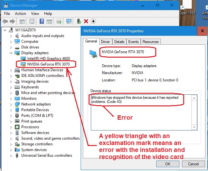
Task: Click Show/Hide Console Tree toolbar icon
Action: 22,21
